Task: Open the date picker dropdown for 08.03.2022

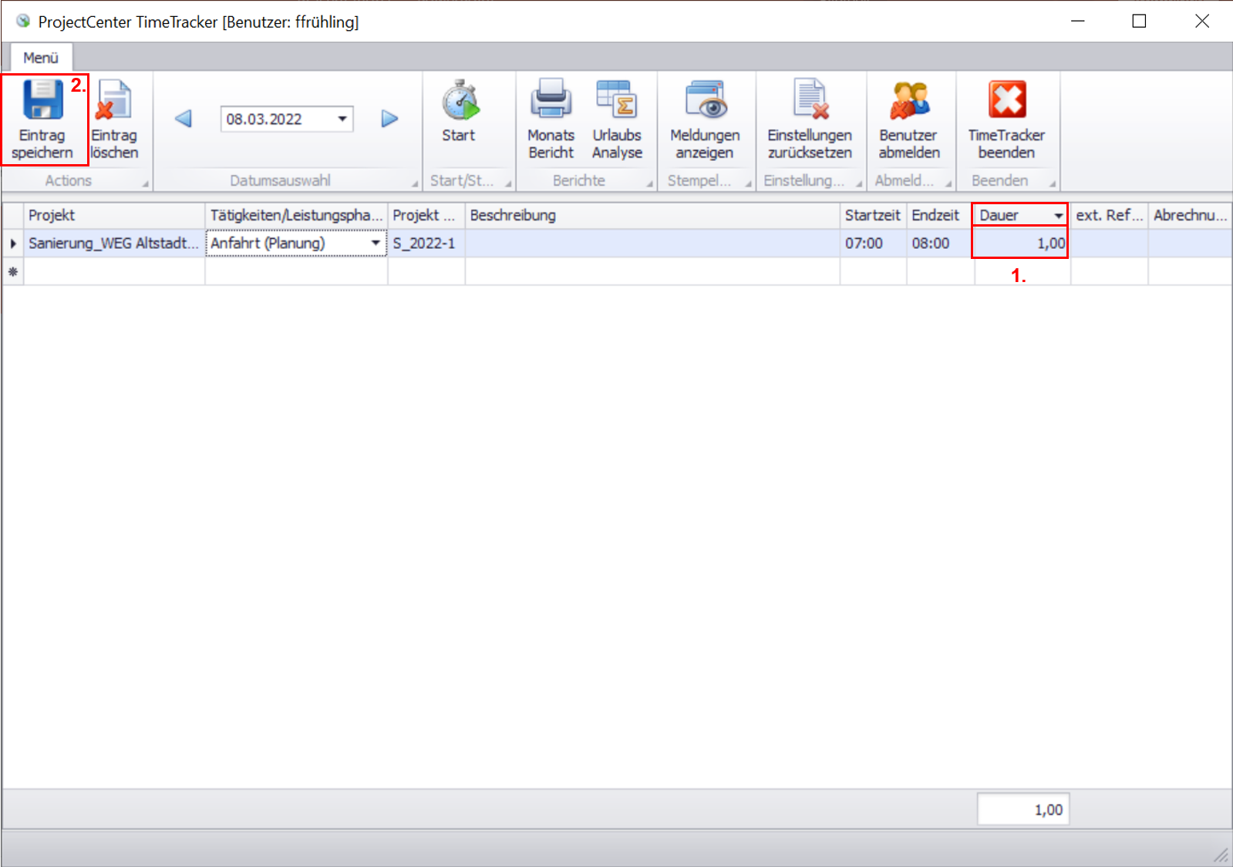Action: (x=342, y=119)
